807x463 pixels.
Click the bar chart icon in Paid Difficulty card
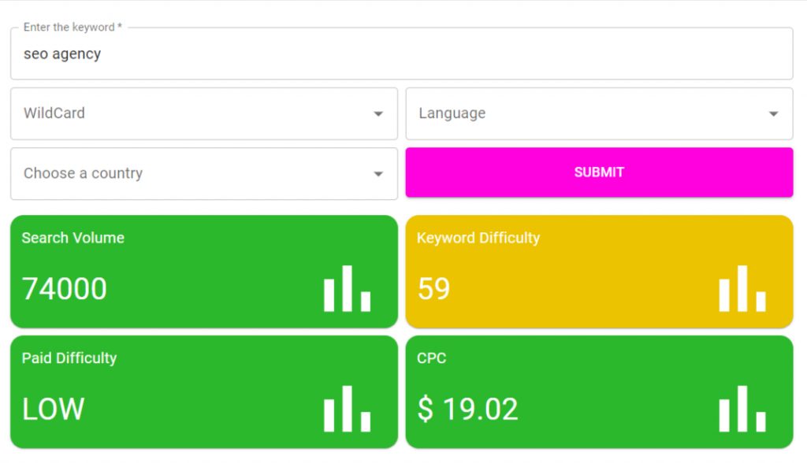point(347,409)
